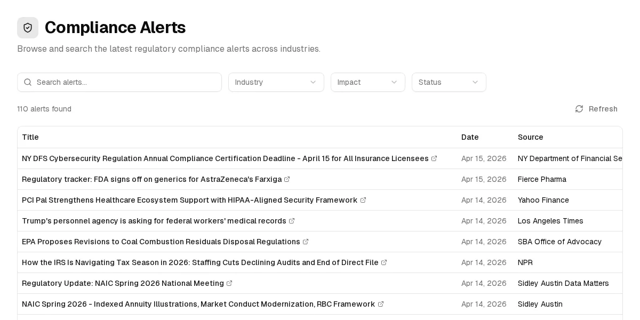Click Apr 15, 2026 date in NY DFS row
Screen dimensions: 640x320
point(484,158)
